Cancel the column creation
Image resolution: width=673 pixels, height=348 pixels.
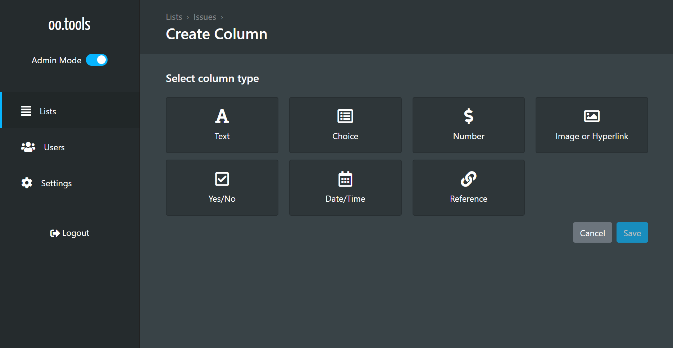[x=592, y=233]
